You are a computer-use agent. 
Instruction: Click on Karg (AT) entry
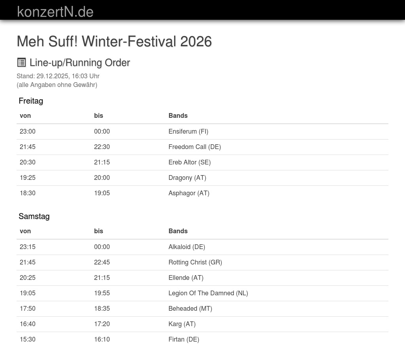(x=182, y=324)
